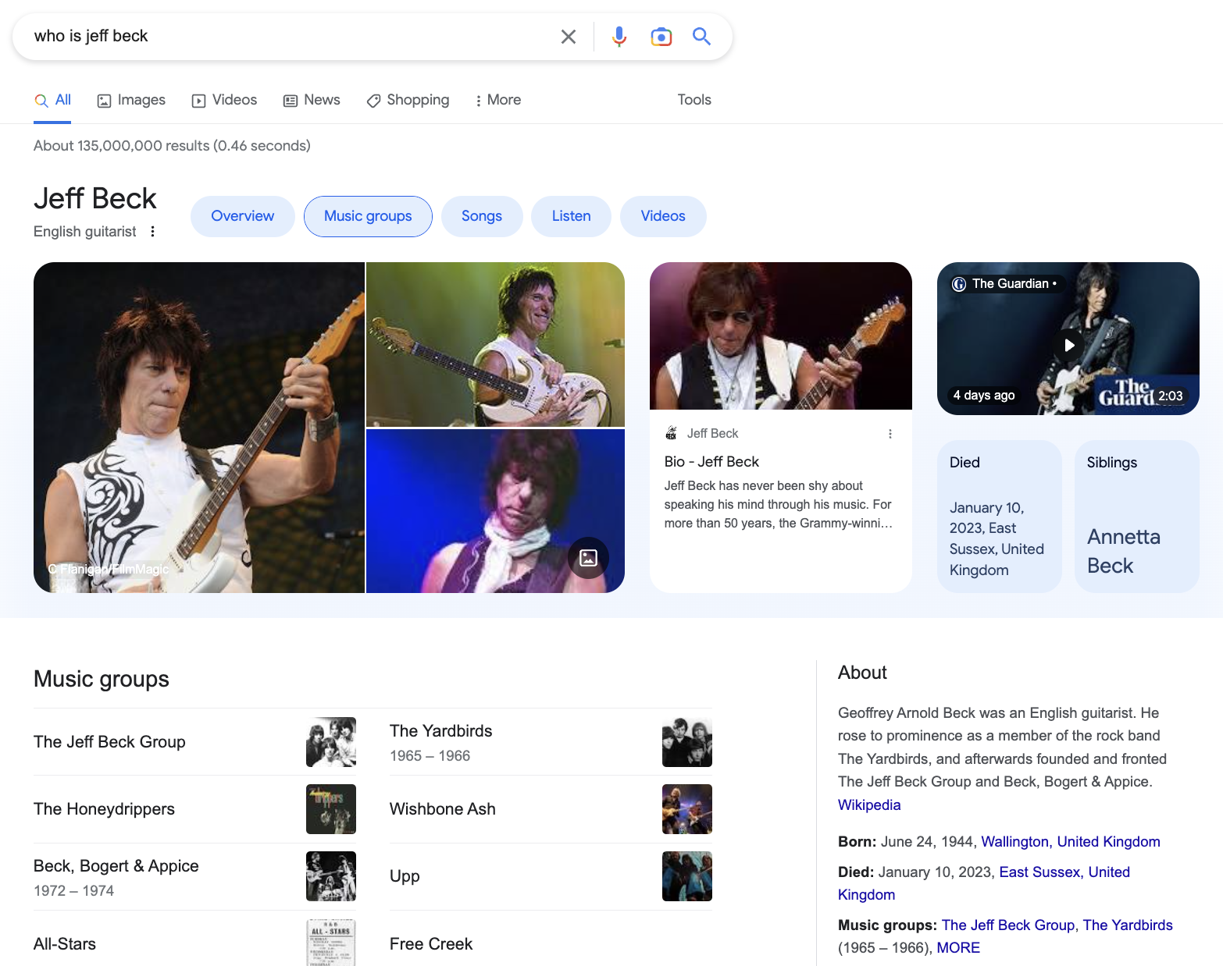Click the Wishbone Ash thumbnail
The height and width of the screenshot is (966, 1223).
click(x=687, y=809)
